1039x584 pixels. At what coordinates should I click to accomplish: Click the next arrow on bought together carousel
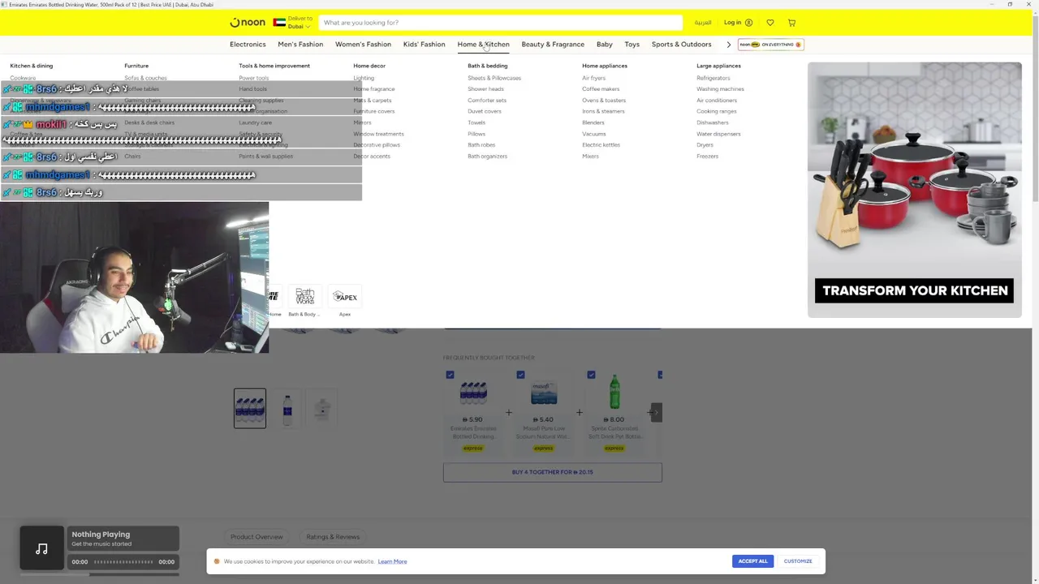(x=656, y=412)
